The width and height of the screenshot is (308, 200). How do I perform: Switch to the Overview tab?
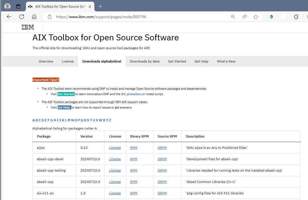[x=46, y=61]
